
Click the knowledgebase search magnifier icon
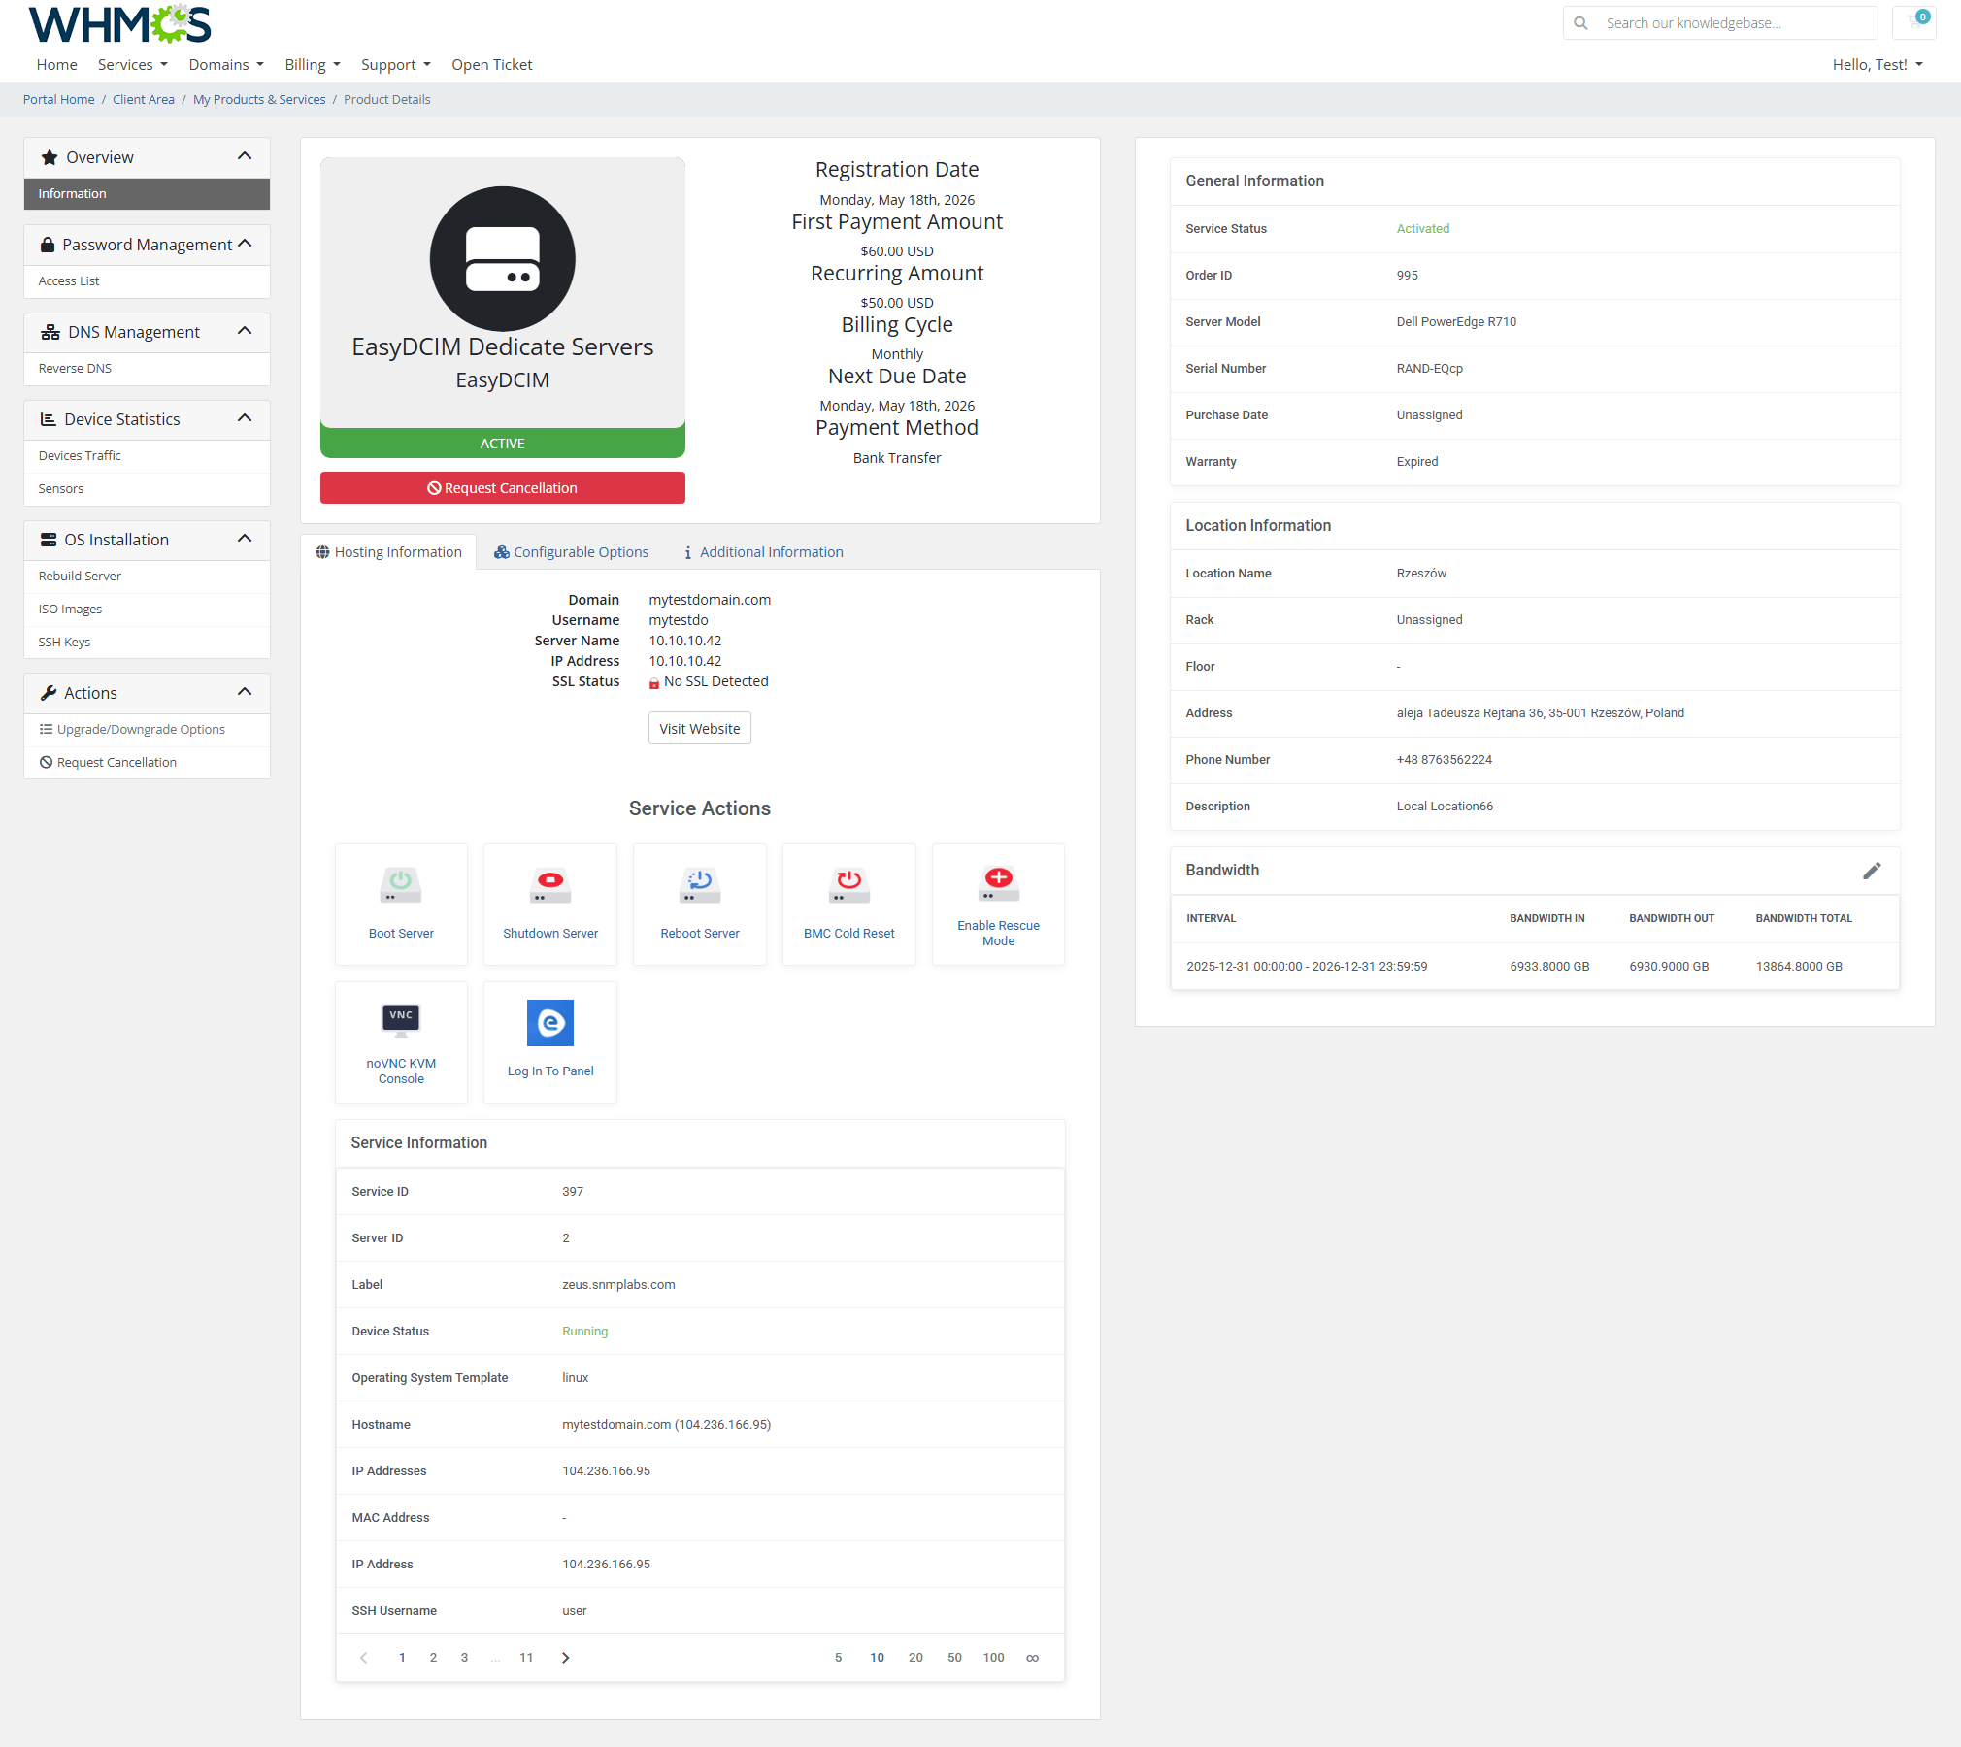point(1581,23)
